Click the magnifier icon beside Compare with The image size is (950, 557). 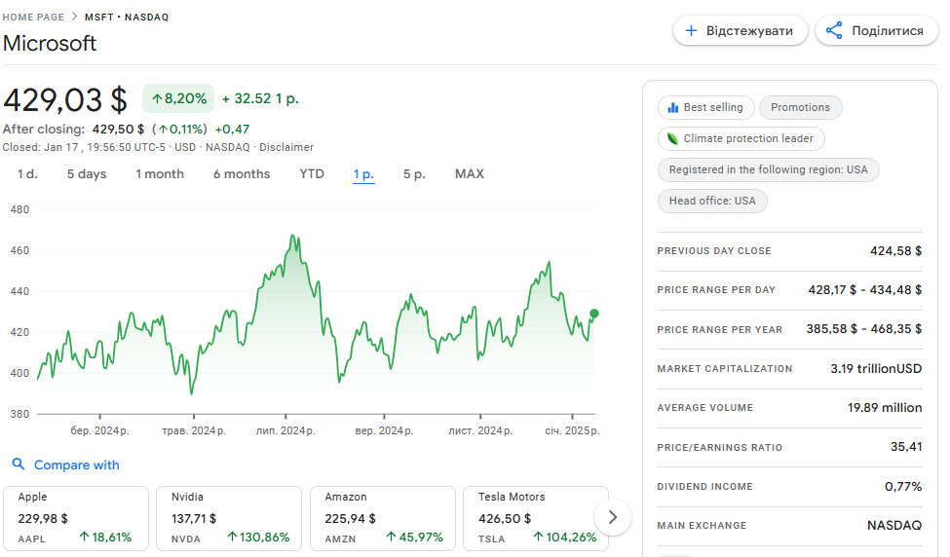point(19,464)
